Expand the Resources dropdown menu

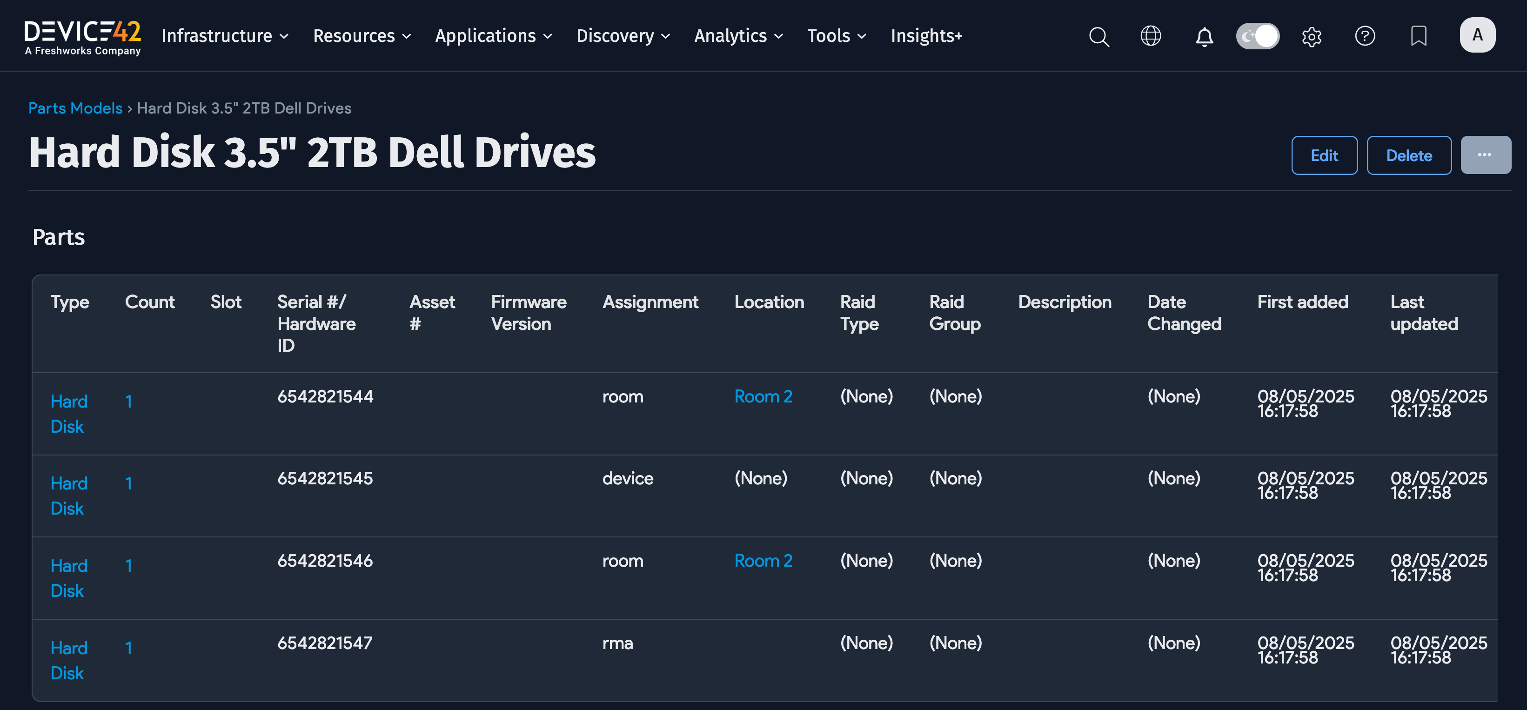[362, 36]
